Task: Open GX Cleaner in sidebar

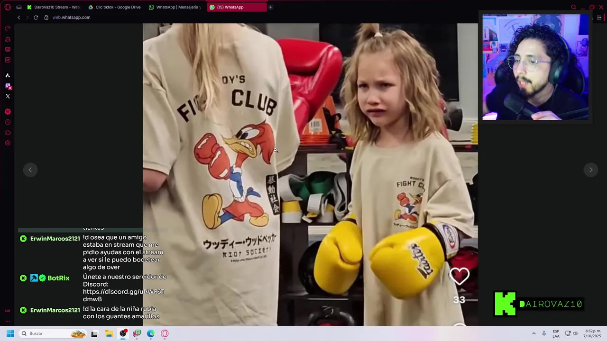Action: [8, 39]
